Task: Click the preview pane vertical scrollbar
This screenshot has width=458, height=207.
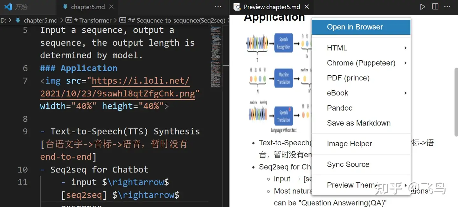Action: 456,102
